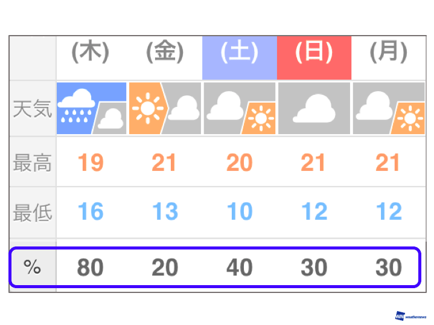Viewport: 434px width, 325px height.
Task: Click Saturday's cloudy then sunny icon
Action: tap(239, 108)
